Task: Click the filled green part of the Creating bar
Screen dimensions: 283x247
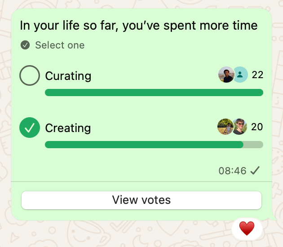Action: click(x=144, y=145)
